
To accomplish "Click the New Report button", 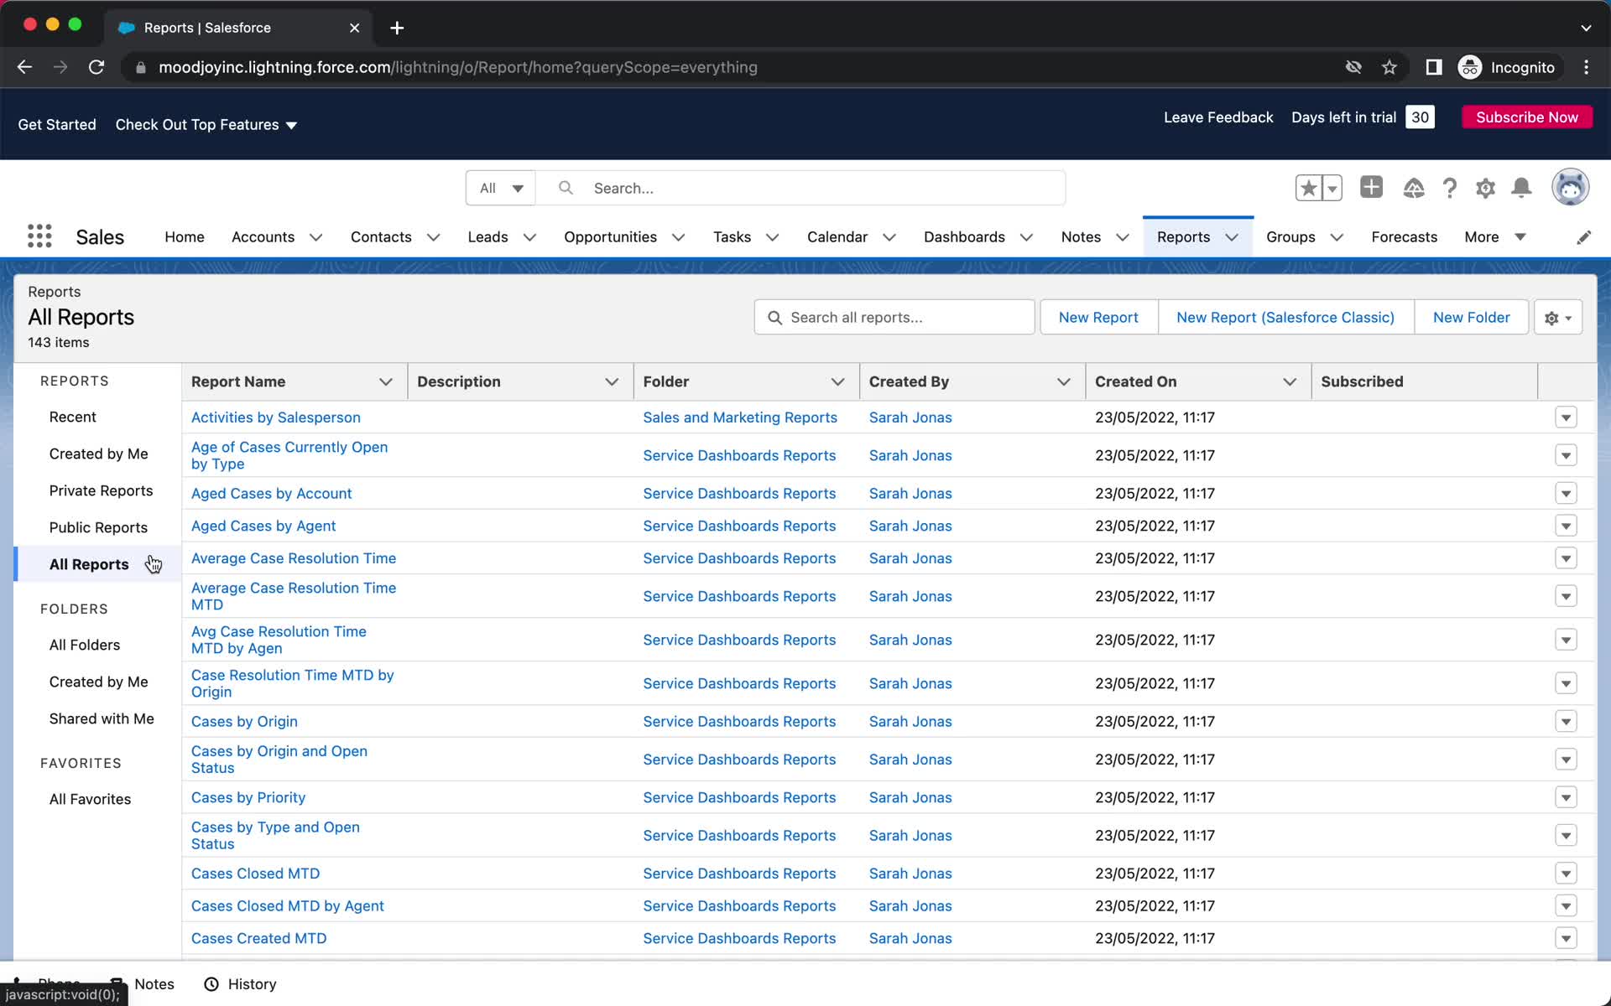I will pyautogui.click(x=1098, y=318).
